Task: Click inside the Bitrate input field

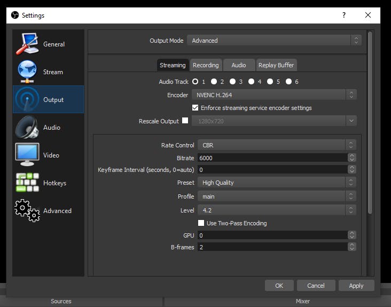Action: pyautogui.click(x=271, y=158)
